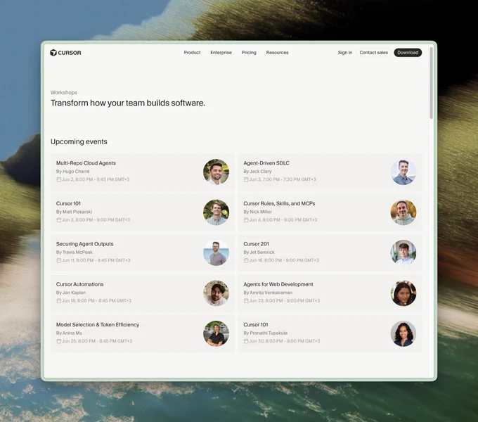This screenshot has width=478, height=422.
Task: Click the Contact sales button
Action: click(373, 53)
